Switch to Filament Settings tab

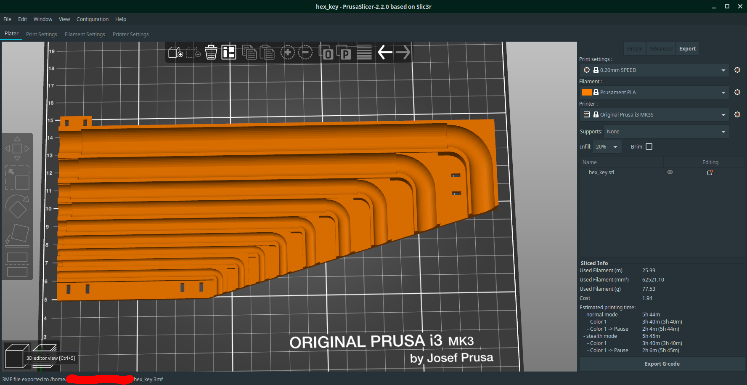[x=85, y=35]
